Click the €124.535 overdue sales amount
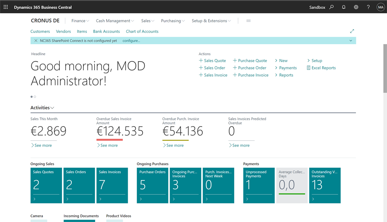The width and height of the screenshot is (387, 222). click(x=120, y=131)
